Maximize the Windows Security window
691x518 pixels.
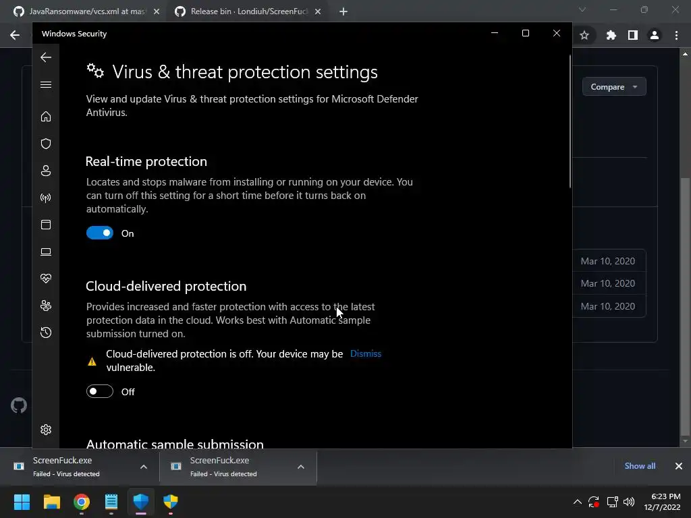[x=525, y=33]
